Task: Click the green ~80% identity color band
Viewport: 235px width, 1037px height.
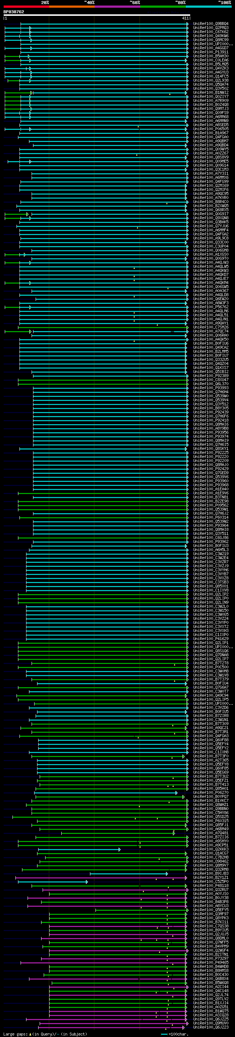Action: 163,7
